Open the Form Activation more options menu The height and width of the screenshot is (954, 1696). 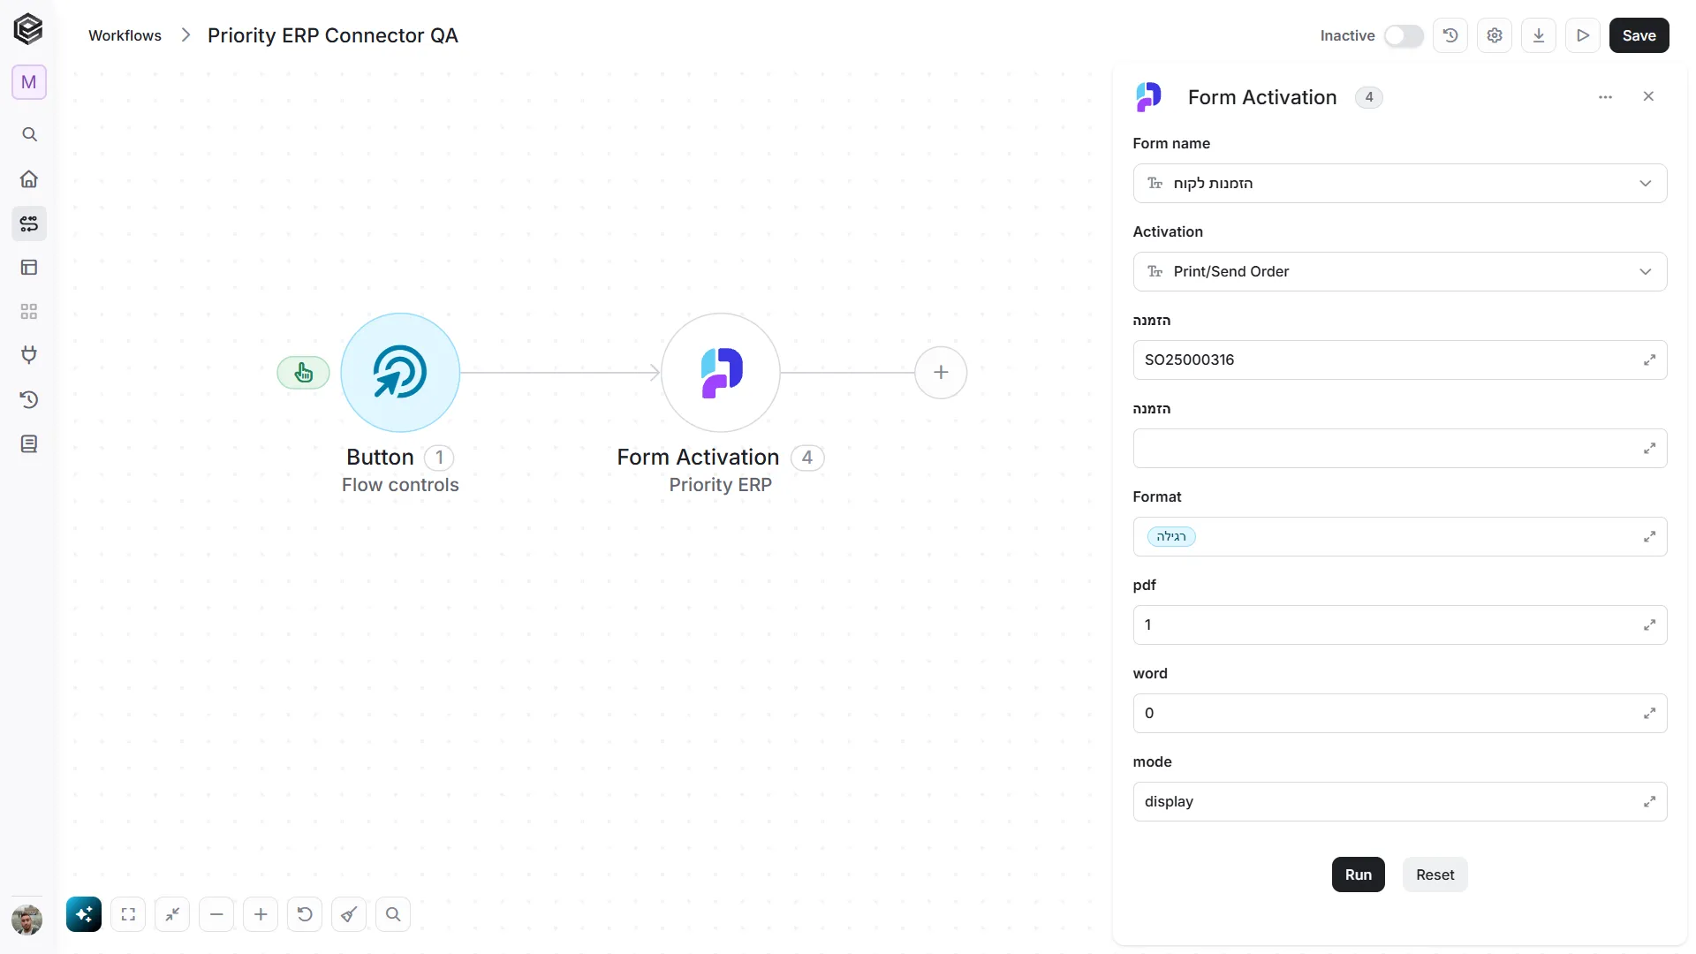pyautogui.click(x=1606, y=97)
